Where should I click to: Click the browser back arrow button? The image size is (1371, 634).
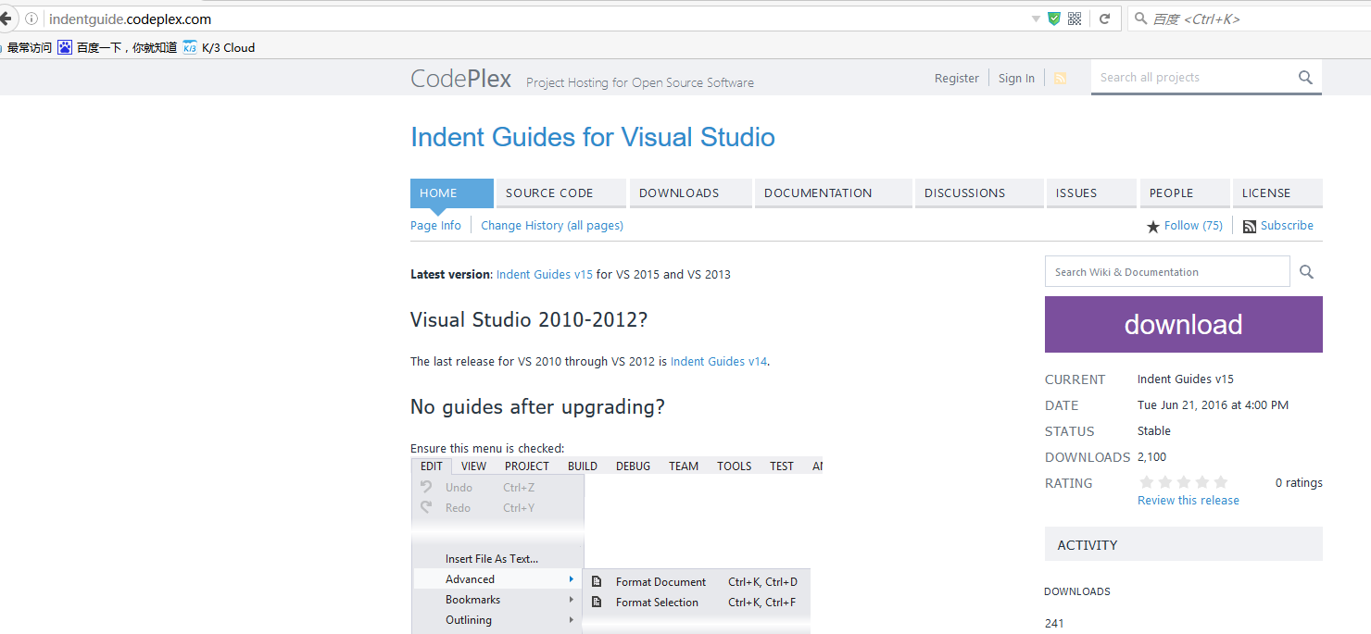coord(6,19)
